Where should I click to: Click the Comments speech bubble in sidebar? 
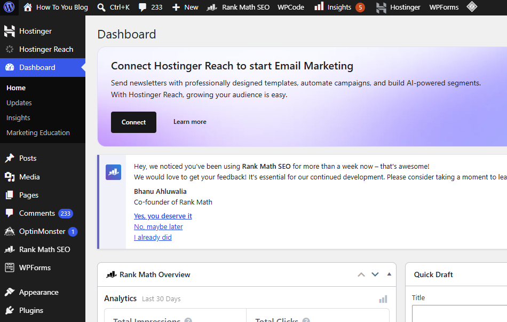10,213
